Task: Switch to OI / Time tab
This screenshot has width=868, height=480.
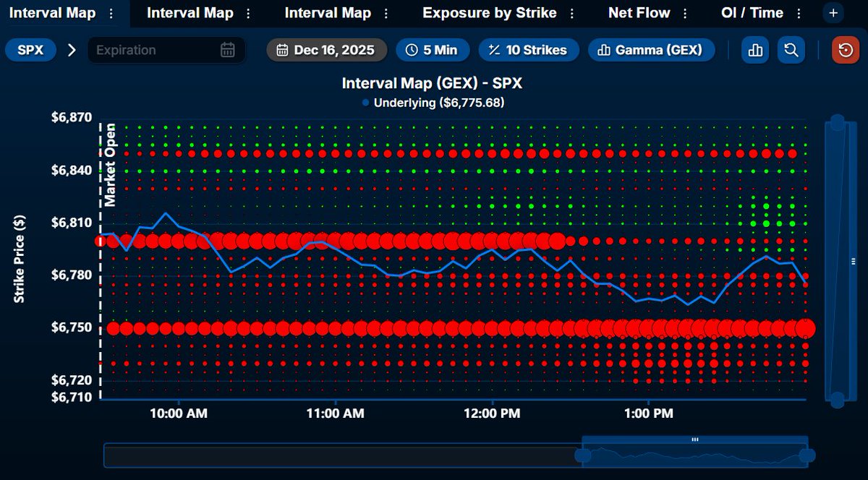Action: pos(752,13)
